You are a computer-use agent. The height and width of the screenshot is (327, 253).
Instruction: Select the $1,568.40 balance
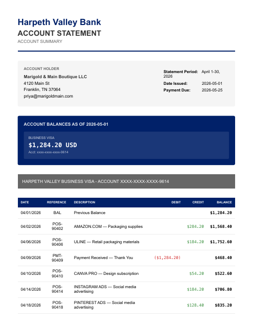(221, 226)
